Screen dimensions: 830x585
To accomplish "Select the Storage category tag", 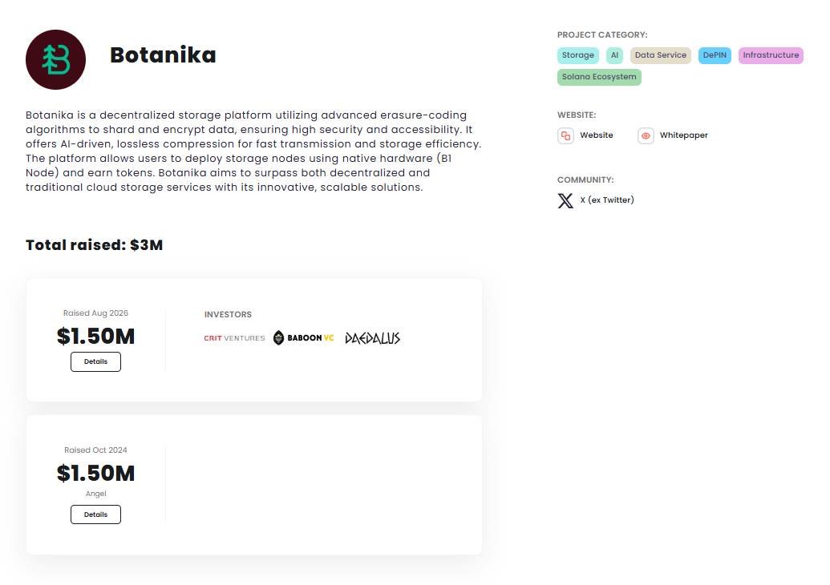I will (578, 55).
